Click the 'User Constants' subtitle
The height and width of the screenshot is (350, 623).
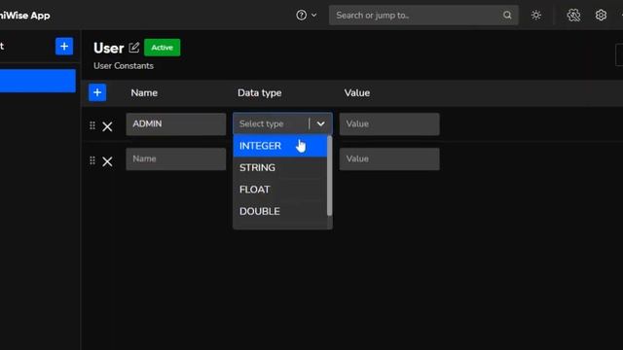tap(124, 66)
